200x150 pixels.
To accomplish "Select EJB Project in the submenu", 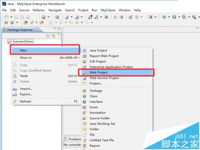I will click(117, 62).
